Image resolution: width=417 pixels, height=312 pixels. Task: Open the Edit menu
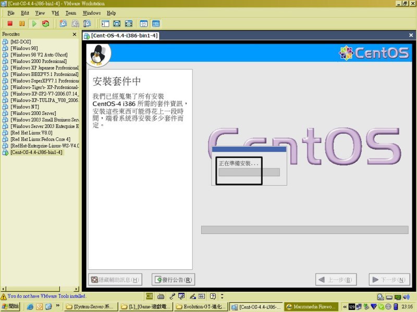coord(25,13)
